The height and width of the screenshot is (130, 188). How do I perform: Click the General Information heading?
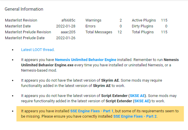(24, 9)
